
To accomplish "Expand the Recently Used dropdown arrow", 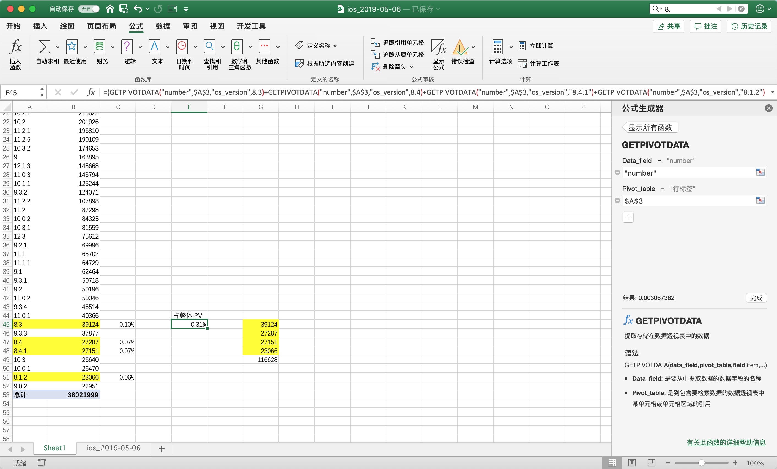I will click(85, 47).
